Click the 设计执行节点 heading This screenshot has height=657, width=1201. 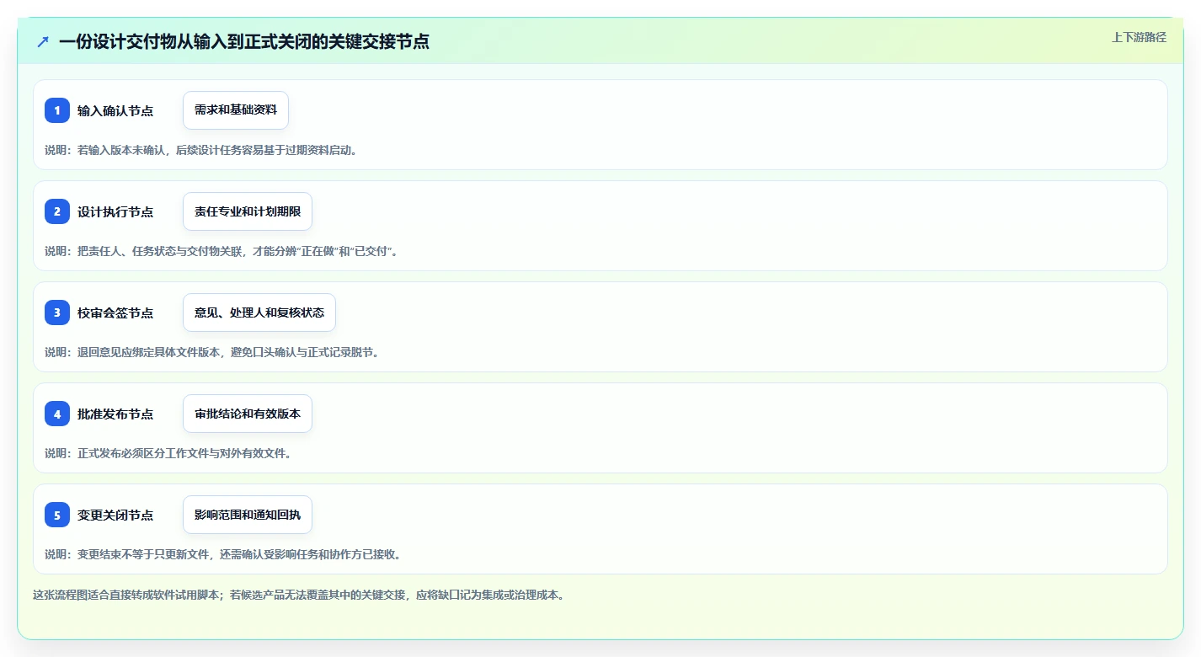(115, 211)
